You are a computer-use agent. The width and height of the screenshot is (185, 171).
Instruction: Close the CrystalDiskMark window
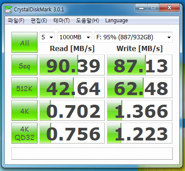[169, 8]
